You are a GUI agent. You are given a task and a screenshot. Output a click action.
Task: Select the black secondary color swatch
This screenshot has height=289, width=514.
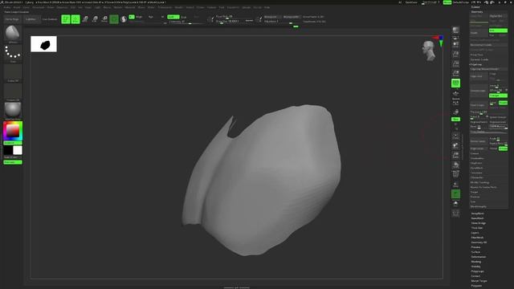pos(8,150)
